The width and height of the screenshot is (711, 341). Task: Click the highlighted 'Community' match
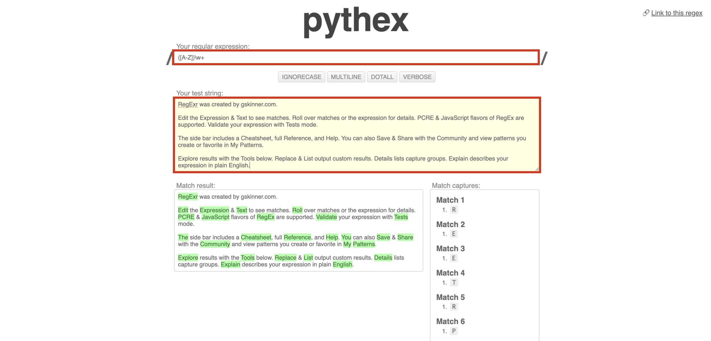coord(215,244)
